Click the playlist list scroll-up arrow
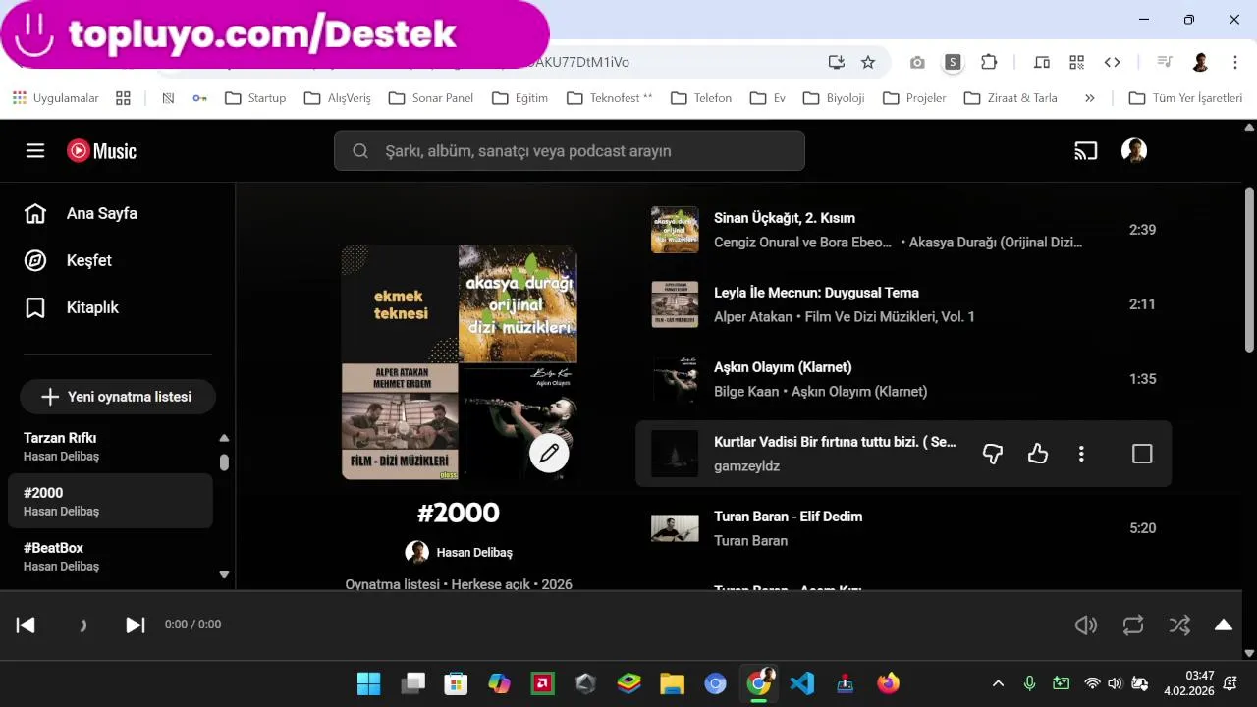 [224, 438]
